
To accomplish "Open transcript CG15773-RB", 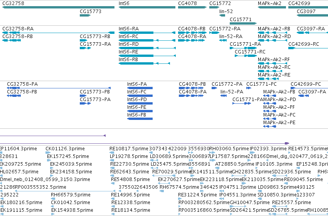I will click(95, 36).
